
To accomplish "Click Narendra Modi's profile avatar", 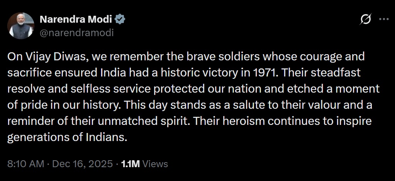I will (21, 25).
